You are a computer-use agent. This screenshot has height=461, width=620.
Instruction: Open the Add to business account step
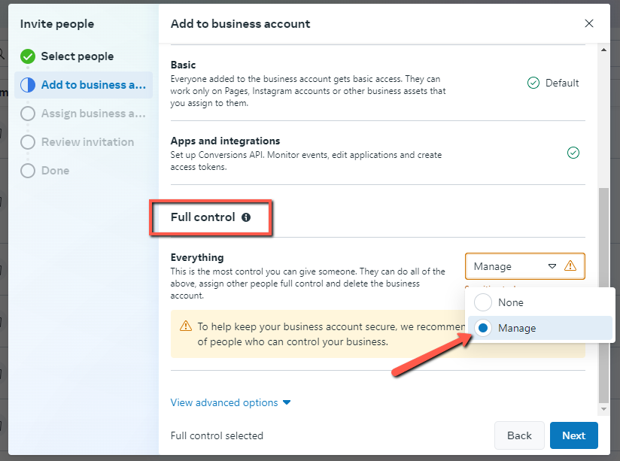(x=84, y=85)
